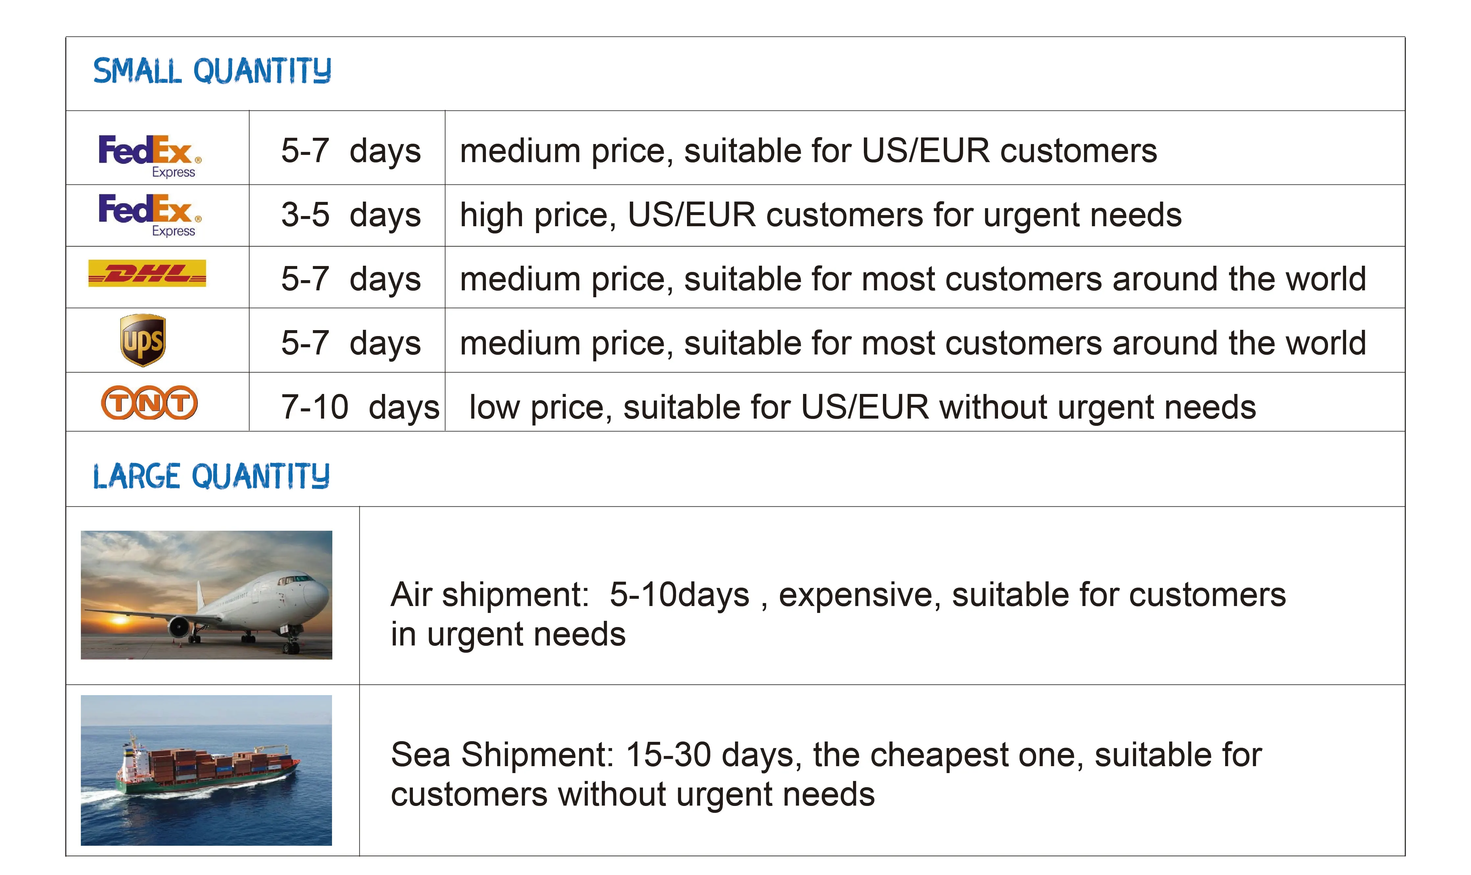The width and height of the screenshot is (1471, 875).
Task: Click the "5-7 days" cell beside the UPS logo
Action: click(x=351, y=343)
